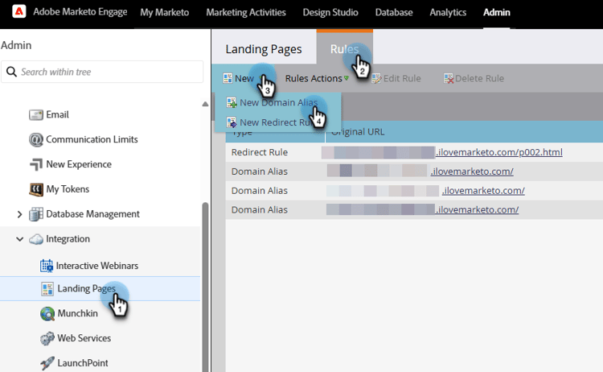Open Database in top navigation

[x=394, y=12]
